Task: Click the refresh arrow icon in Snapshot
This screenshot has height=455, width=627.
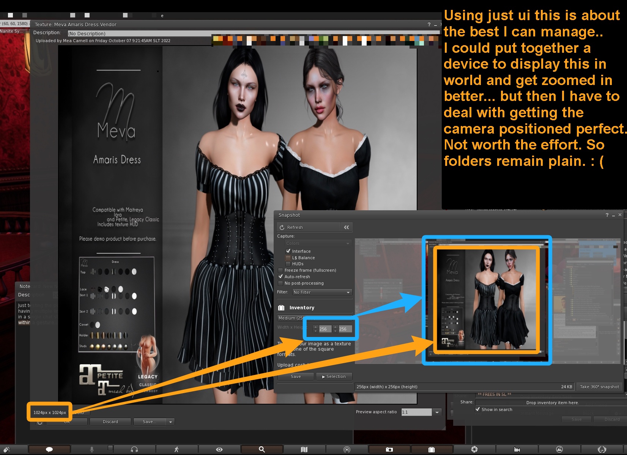Action: 282,227
